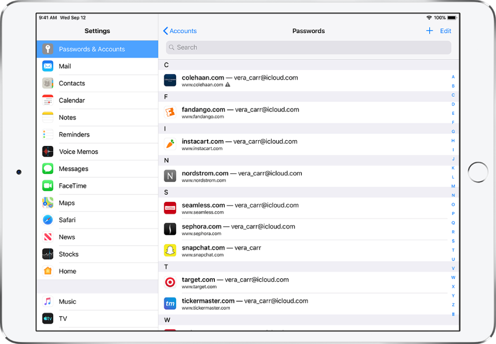Image resolution: width=496 pixels, height=344 pixels.
Task: Go back to Accounts
Action: [x=180, y=31]
